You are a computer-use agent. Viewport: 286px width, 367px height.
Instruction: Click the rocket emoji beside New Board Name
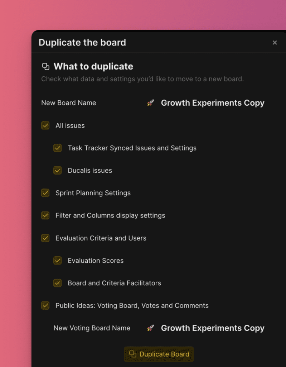pos(150,103)
